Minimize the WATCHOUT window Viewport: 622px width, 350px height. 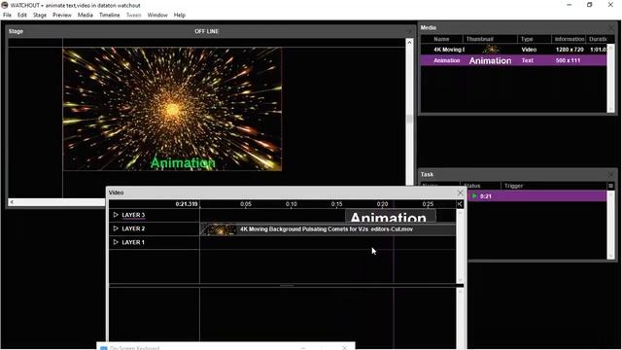tap(569, 5)
